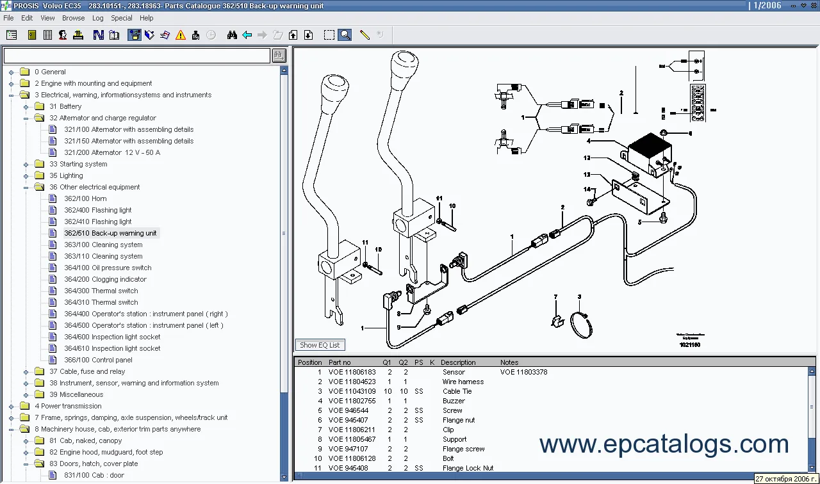
Task: Click the tree search input field
Action: (x=137, y=56)
